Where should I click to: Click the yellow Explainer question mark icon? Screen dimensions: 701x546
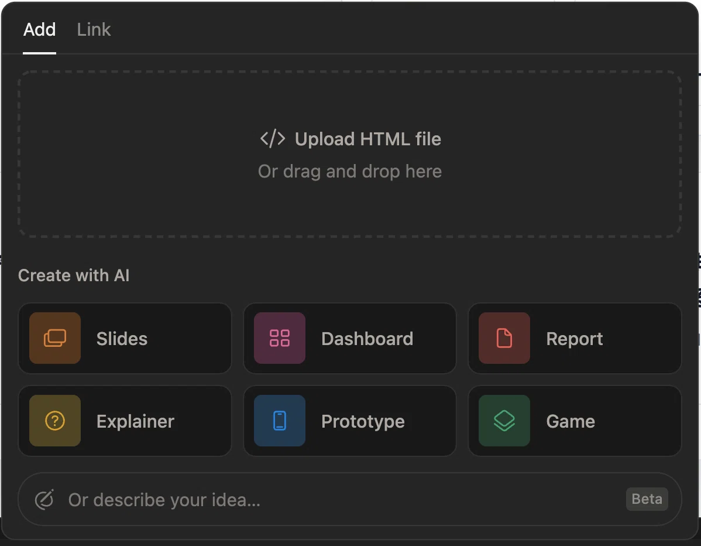point(55,421)
